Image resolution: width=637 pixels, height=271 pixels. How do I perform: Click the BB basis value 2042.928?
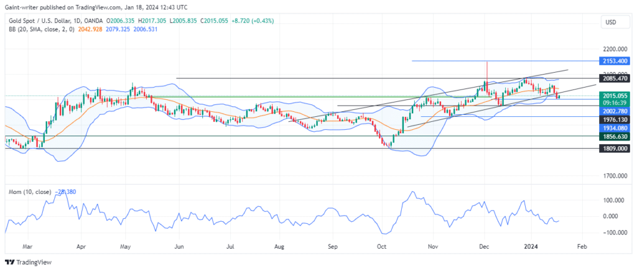pyautogui.click(x=90, y=29)
